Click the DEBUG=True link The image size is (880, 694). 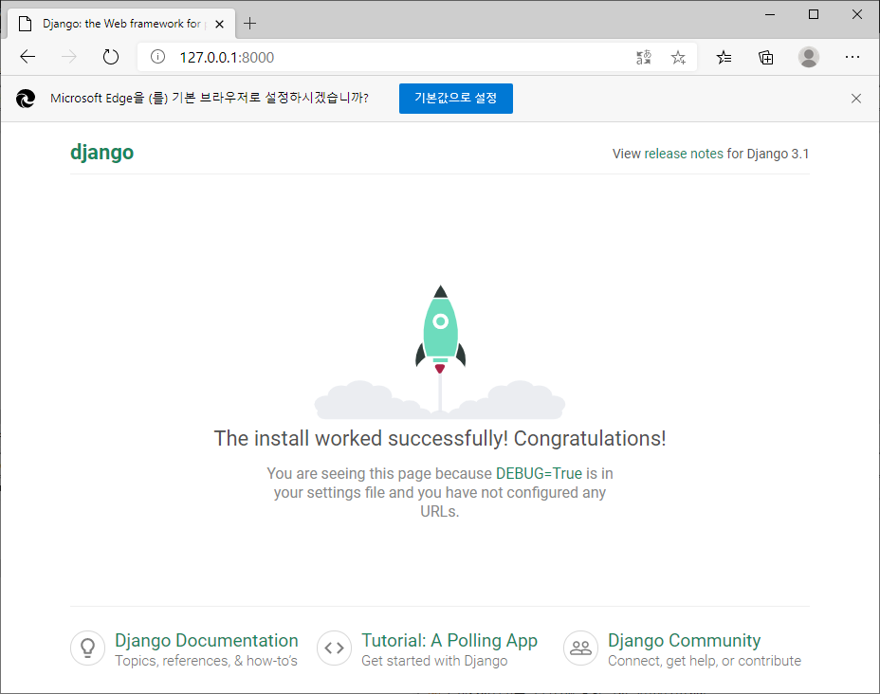(539, 473)
